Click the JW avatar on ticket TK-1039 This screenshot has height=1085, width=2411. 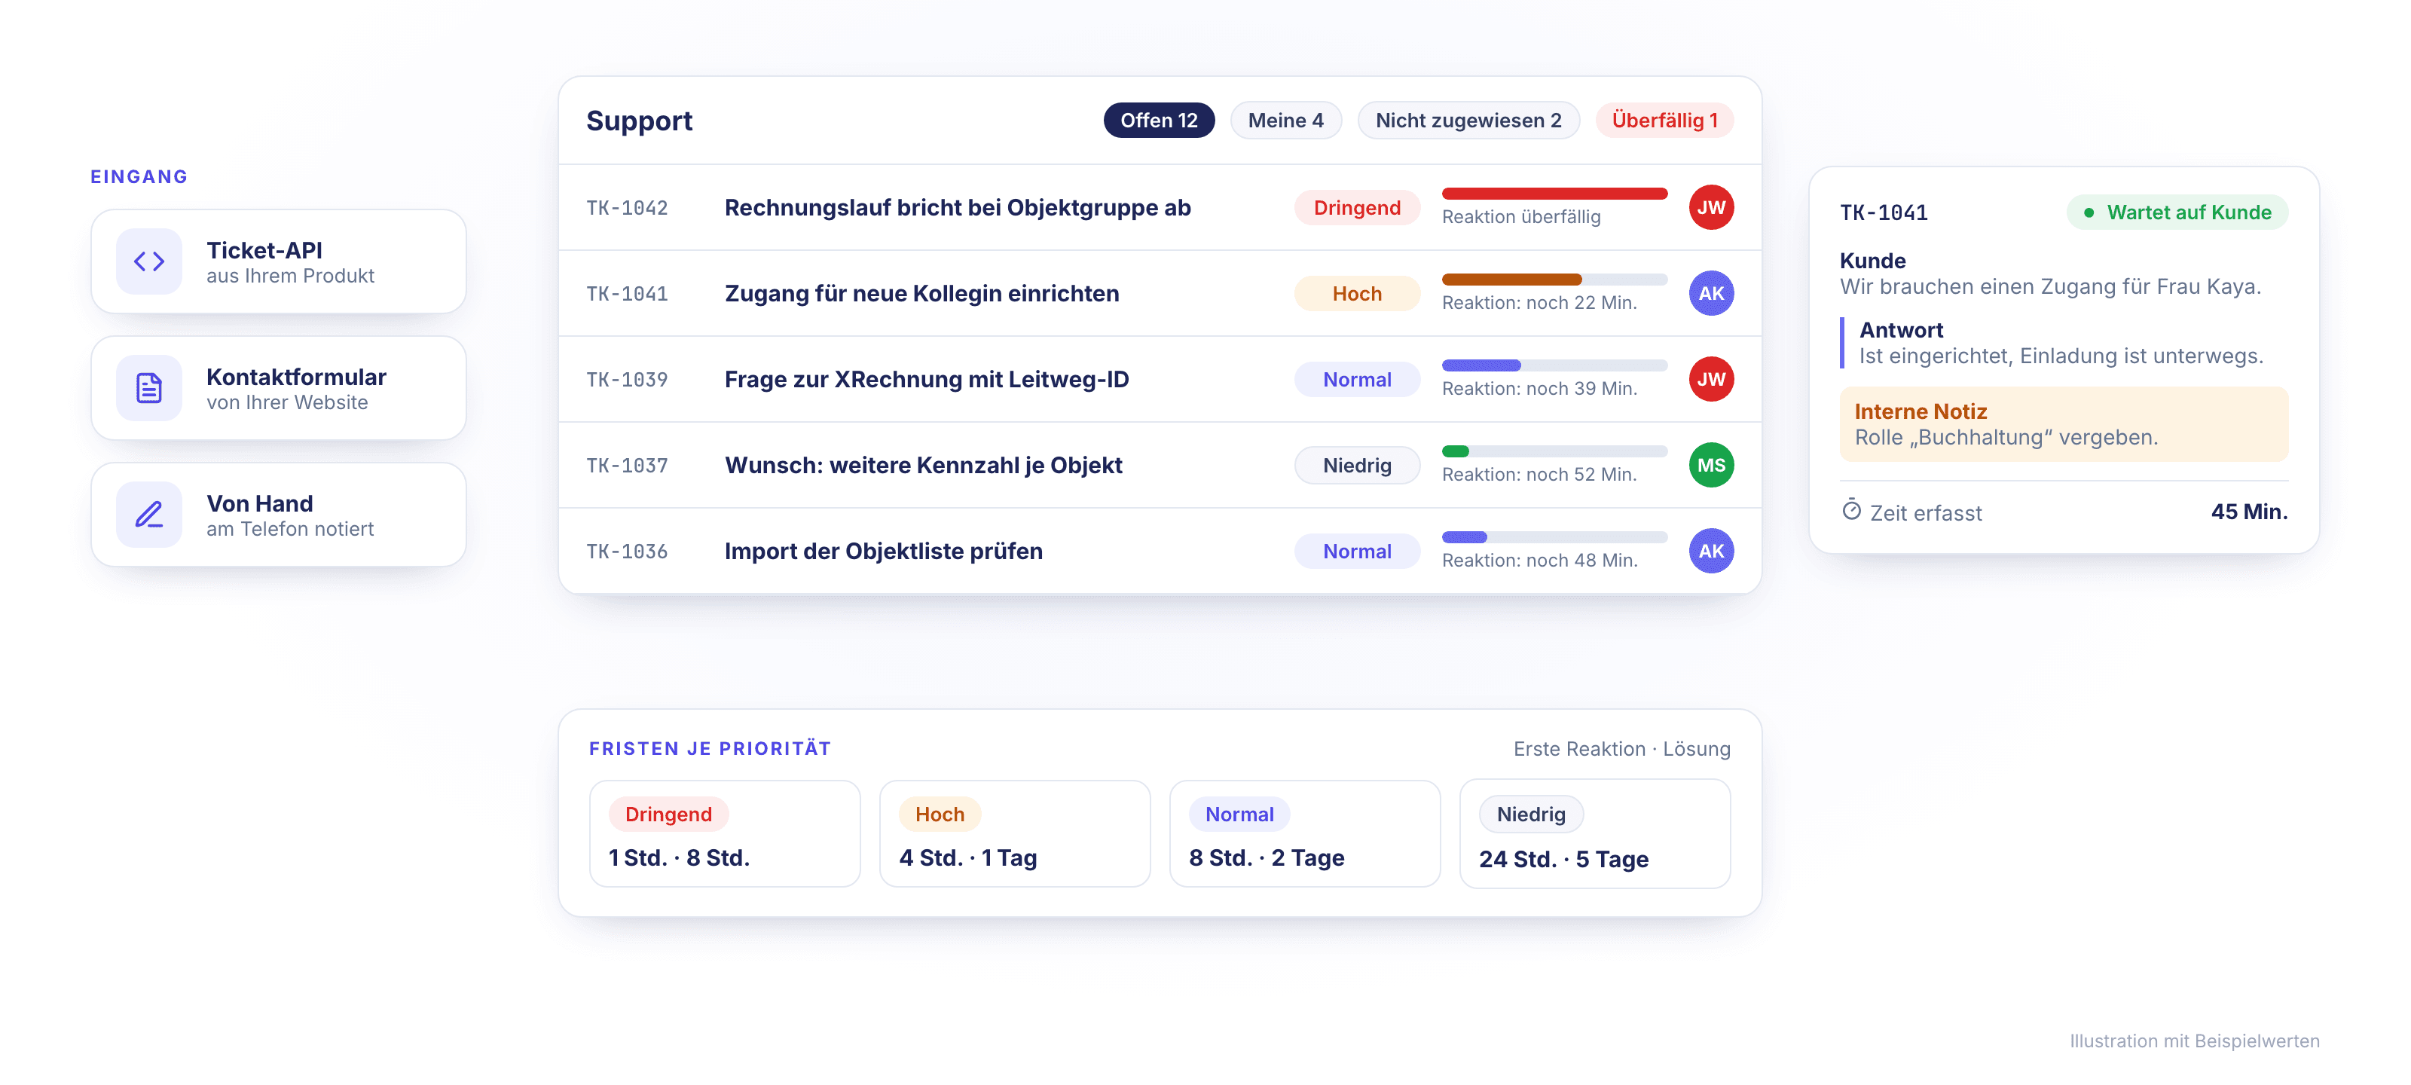[1711, 379]
